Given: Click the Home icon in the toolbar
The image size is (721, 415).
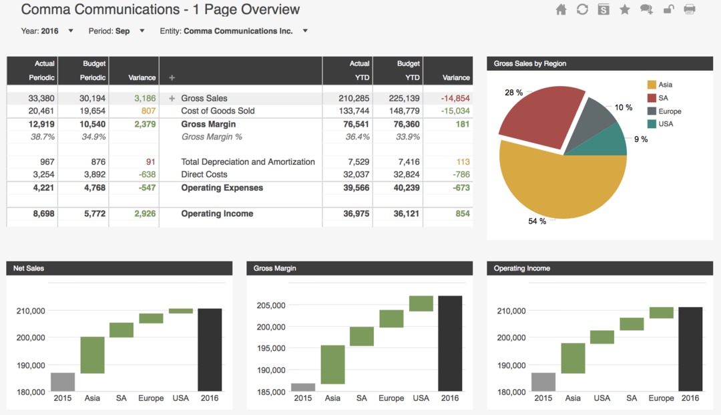Looking at the screenshot, I should 561,9.
